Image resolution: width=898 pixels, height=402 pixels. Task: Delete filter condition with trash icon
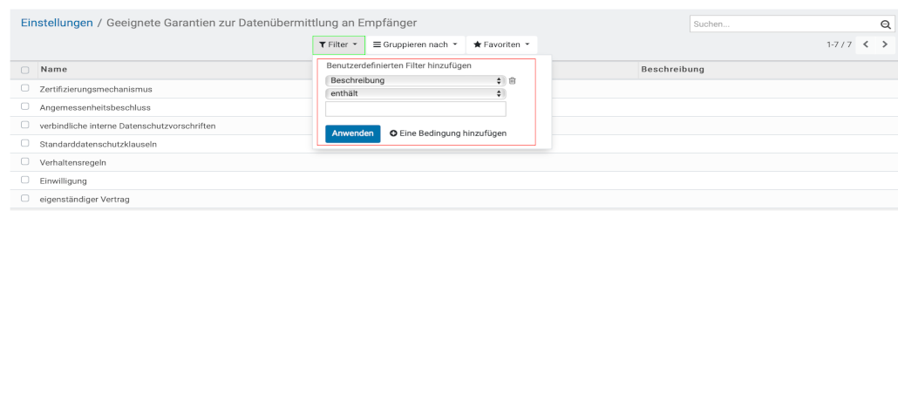pyautogui.click(x=513, y=81)
